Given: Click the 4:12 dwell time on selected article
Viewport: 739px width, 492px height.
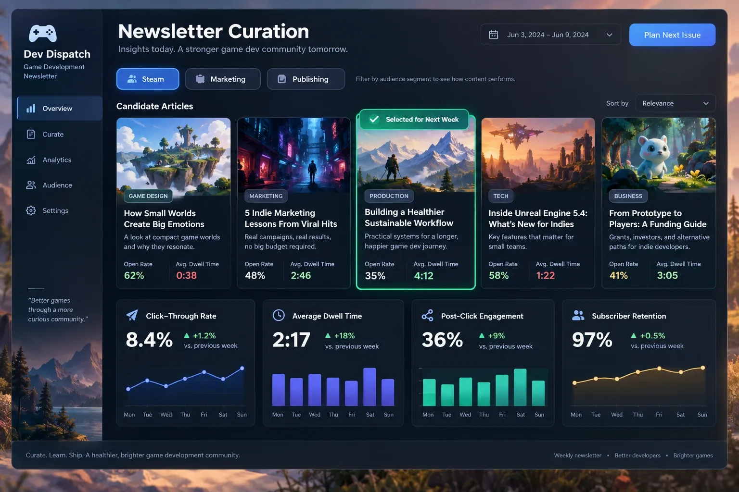Looking at the screenshot, I should [423, 276].
